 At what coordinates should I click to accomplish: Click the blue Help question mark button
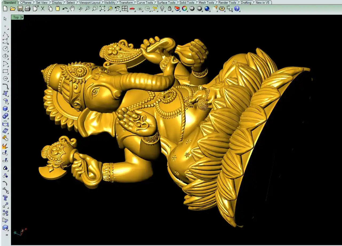(x=237, y=9)
